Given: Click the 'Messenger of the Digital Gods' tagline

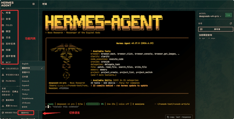Looking at the screenshot, I should [x=83, y=33].
